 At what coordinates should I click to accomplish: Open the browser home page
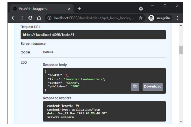[38, 18]
